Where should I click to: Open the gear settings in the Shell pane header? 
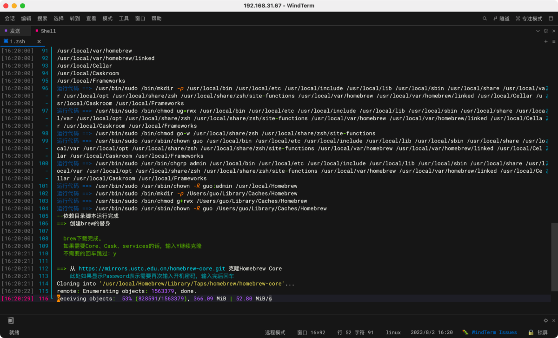click(x=546, y=31)
